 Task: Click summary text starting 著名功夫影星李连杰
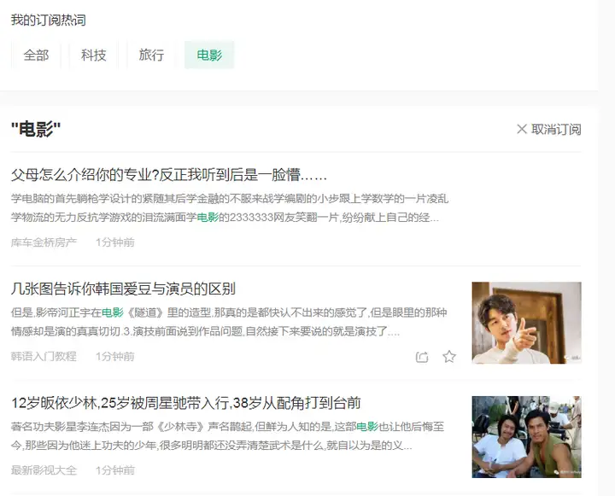227,436
